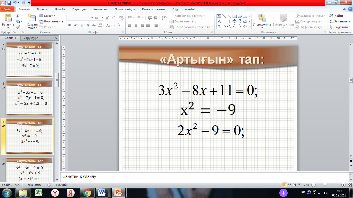Open the Заменить dropdown arrow
Screen dimensions: 353x198
(350, 21)
